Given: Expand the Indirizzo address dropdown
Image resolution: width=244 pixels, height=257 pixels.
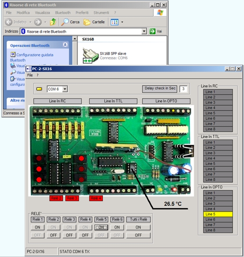Looking at the screenshot, I should 144,31.
